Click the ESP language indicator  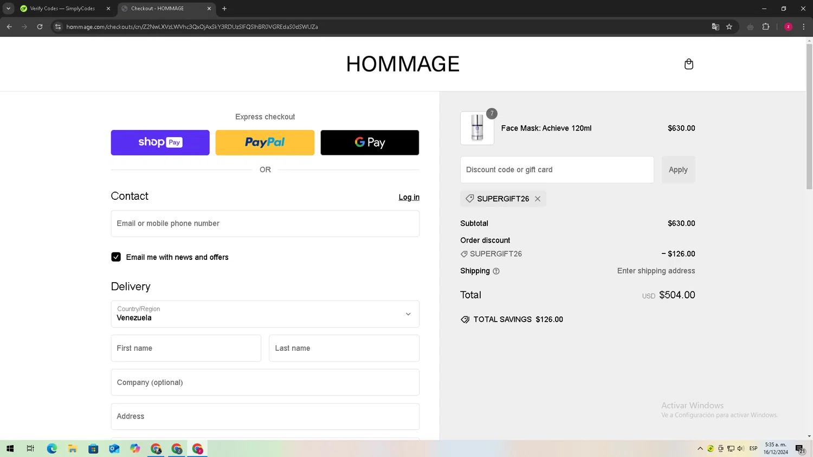pos(753,448)
